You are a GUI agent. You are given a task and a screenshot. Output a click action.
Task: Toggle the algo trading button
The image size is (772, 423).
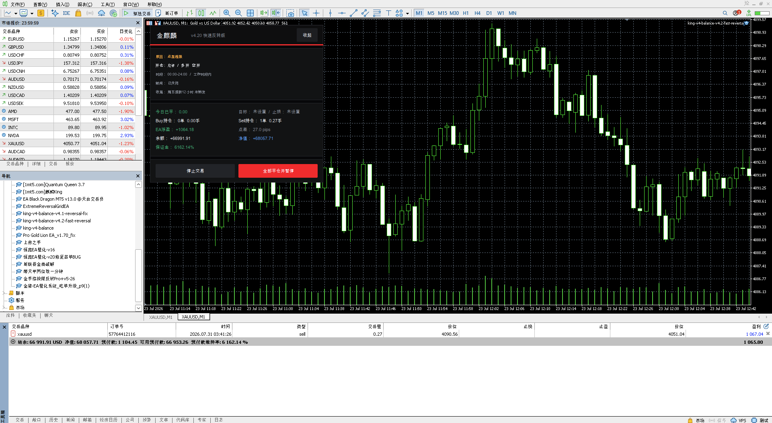click(x=137, y=13)
